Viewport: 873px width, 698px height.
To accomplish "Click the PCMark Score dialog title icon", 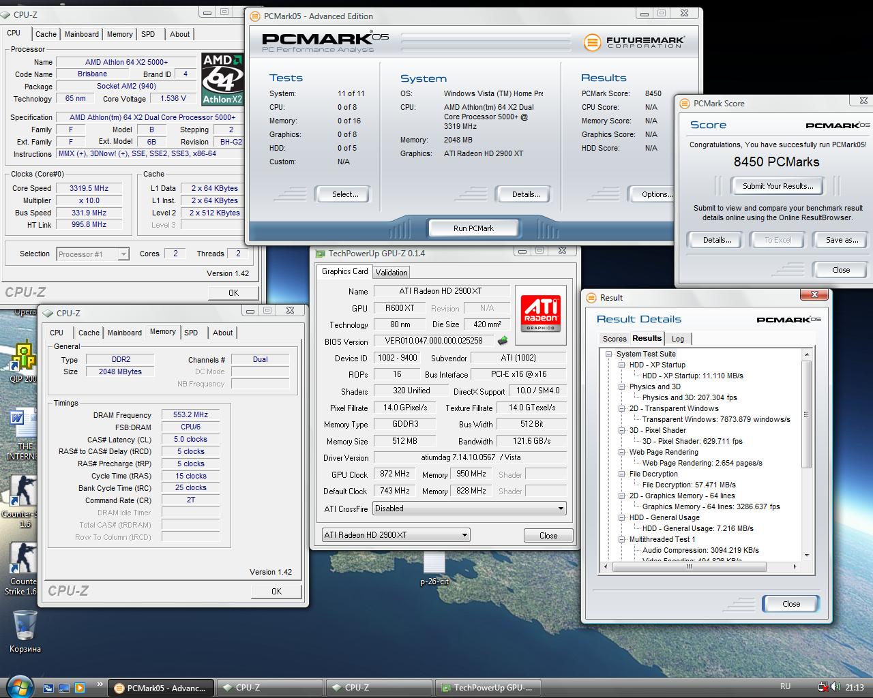I will click(x=685, y=104).
